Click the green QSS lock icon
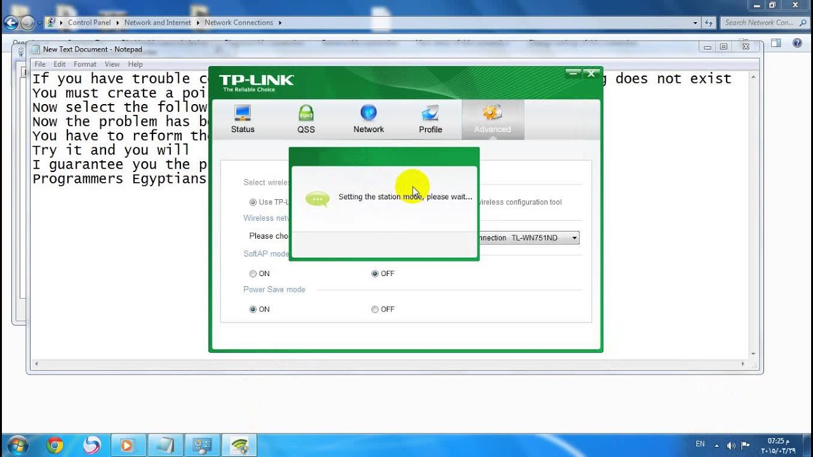Screen dimensions: 813x457 (x=306, y=113)
